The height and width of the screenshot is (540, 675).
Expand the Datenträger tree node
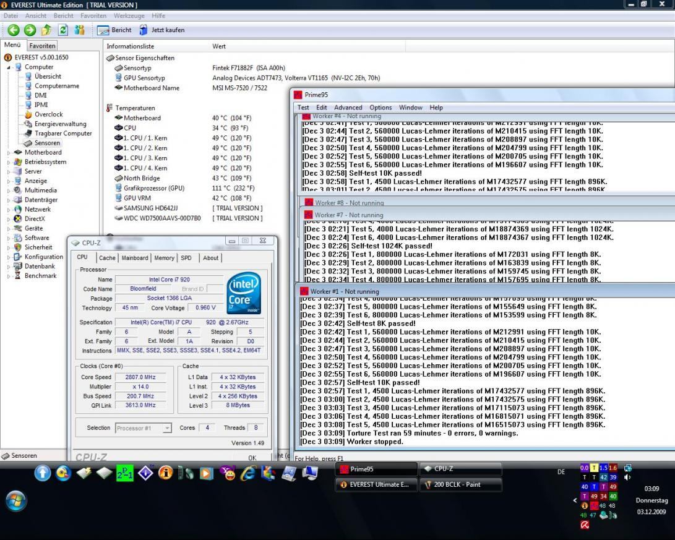pos(9,200)
